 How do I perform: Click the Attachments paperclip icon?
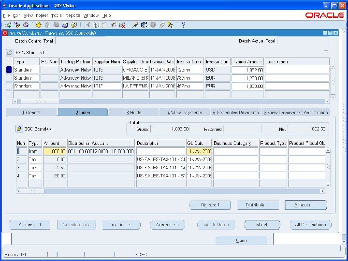pyautogui.click(x=161, y=25)
